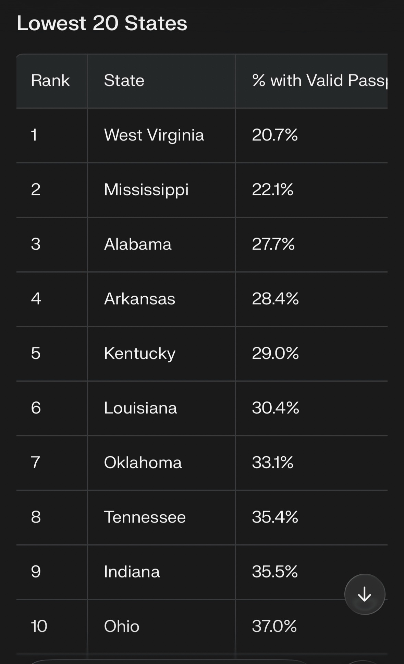Image resolution: width=404 pixels, height=664 pixels.
Task: Click rank number 7 cell
Action: click(36, 462)
